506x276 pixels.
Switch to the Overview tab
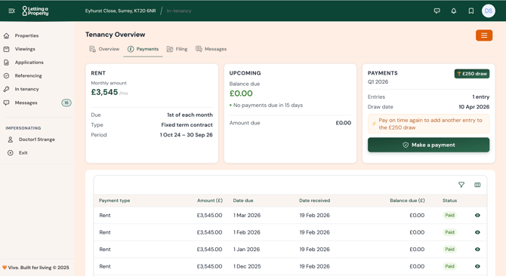[104, 49]
